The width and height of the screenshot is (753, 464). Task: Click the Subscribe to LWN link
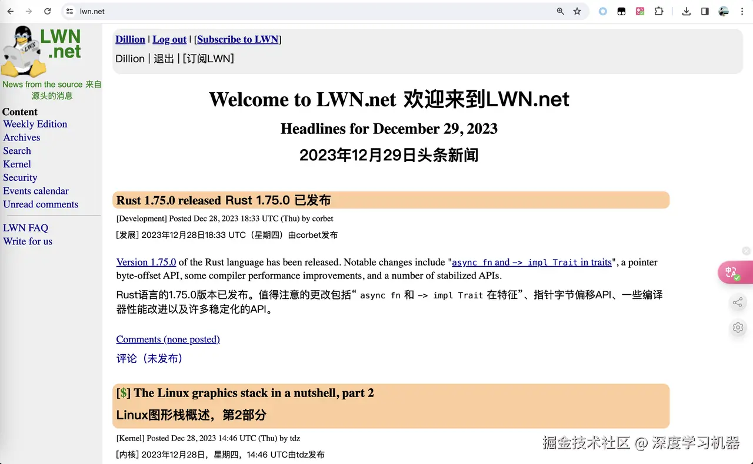click(x=237, y=39)
